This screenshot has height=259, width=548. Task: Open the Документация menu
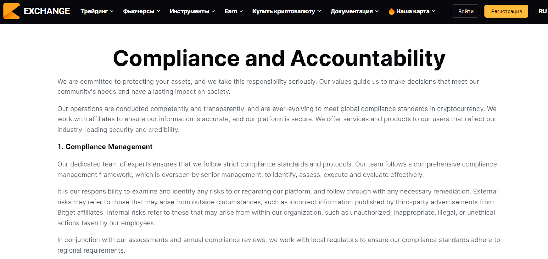click(x=351, y=11)
